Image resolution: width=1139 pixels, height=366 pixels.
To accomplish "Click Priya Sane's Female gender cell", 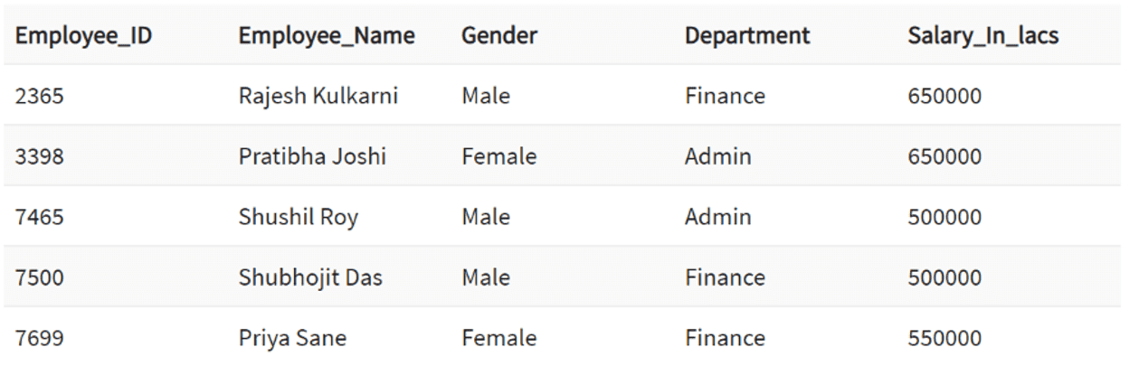I will pyautogui.click(x=498, y=339).
